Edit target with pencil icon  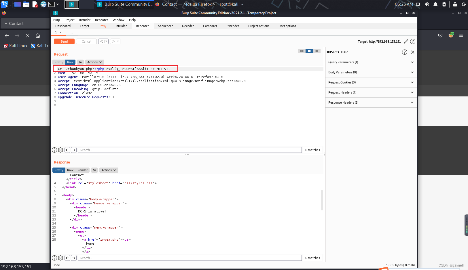pyautogui.click(x=406, y=41)
